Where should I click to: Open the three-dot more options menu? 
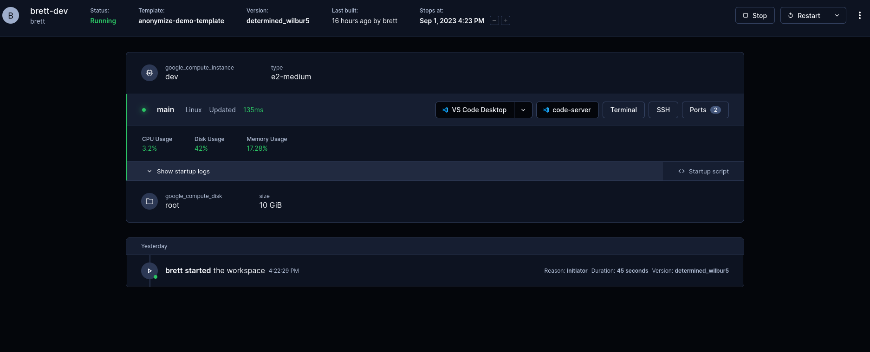coord(860,15)
